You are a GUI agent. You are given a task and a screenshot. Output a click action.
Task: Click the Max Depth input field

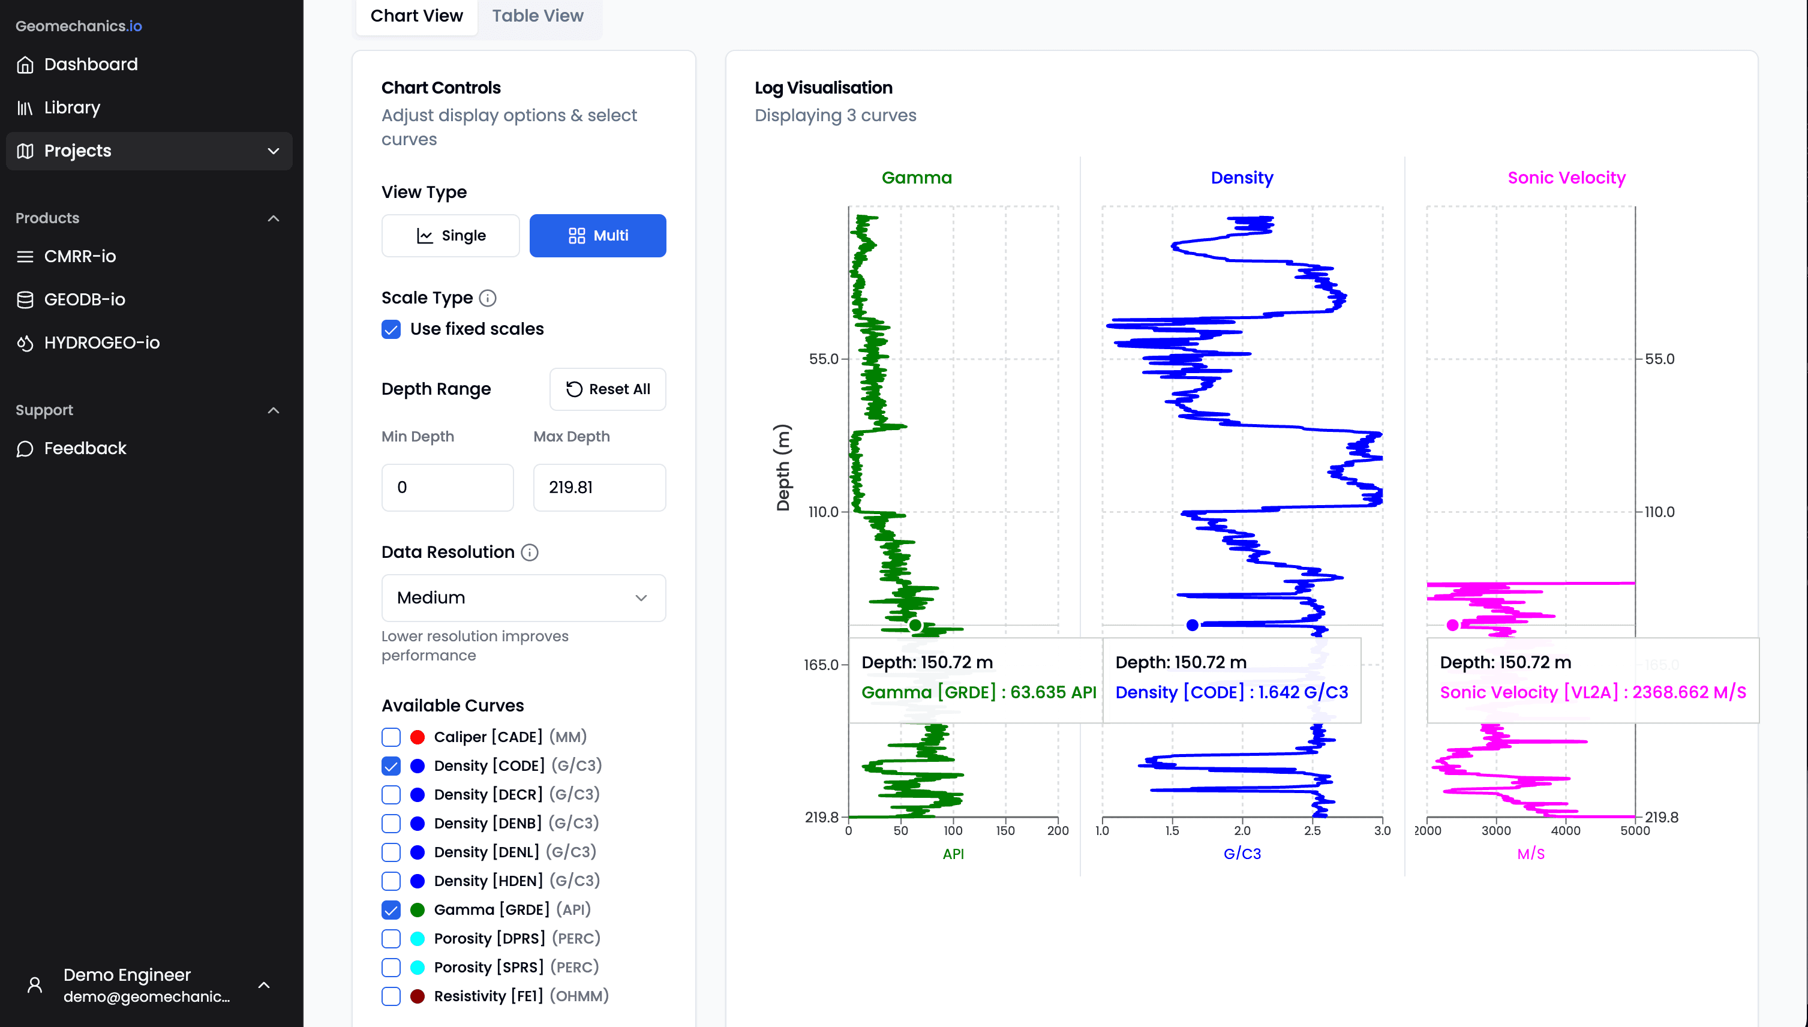point(599,487)
